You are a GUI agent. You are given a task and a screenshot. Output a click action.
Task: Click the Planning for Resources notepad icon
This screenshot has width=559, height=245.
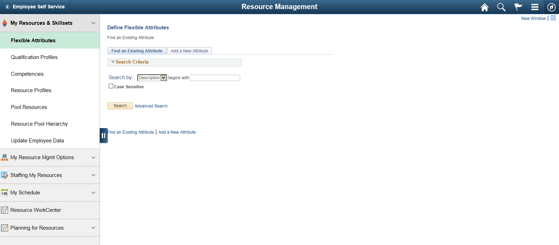tap(5, 228)
